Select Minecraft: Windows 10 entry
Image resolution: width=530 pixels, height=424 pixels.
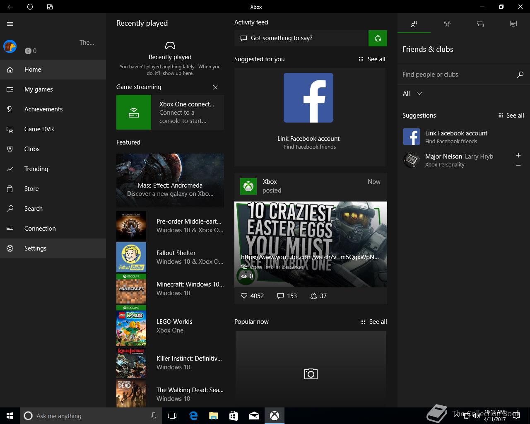pos(170,289)
